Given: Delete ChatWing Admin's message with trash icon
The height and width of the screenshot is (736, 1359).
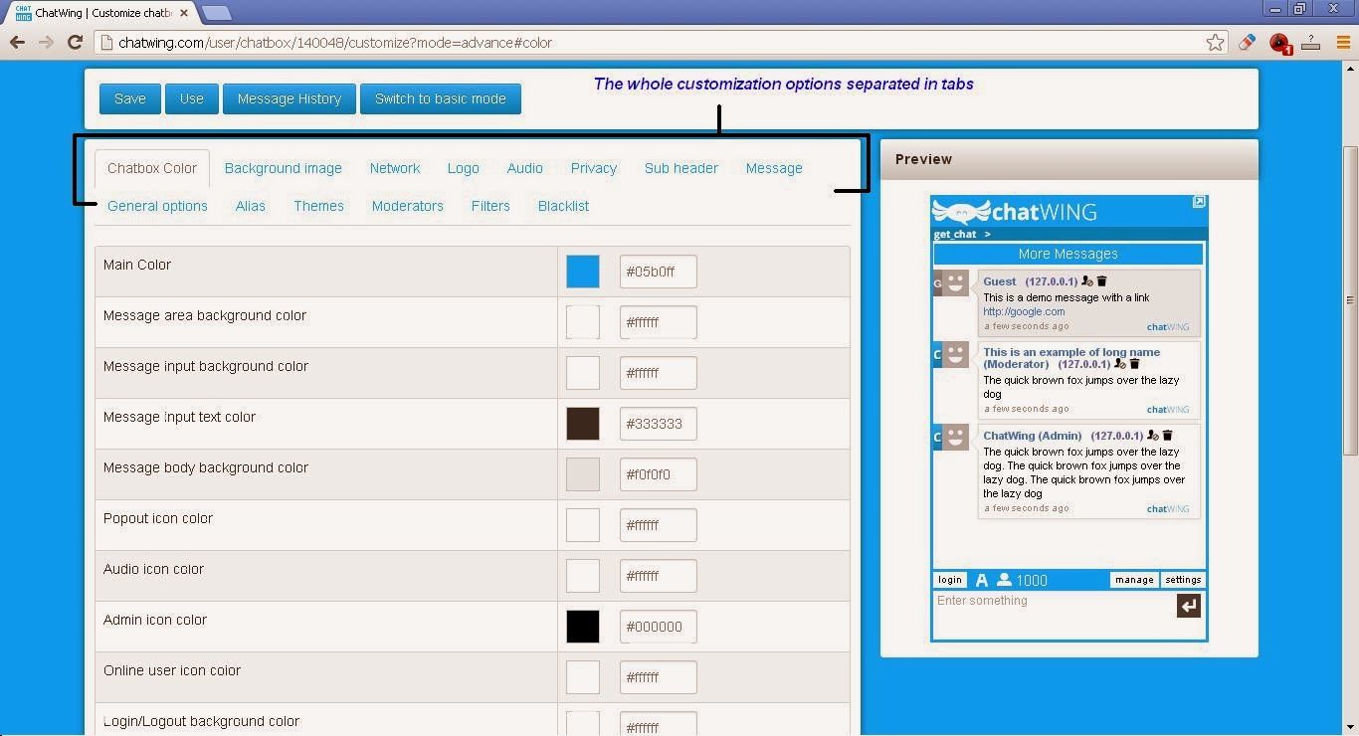Looking at the screenshot, I should (1167, 436).
